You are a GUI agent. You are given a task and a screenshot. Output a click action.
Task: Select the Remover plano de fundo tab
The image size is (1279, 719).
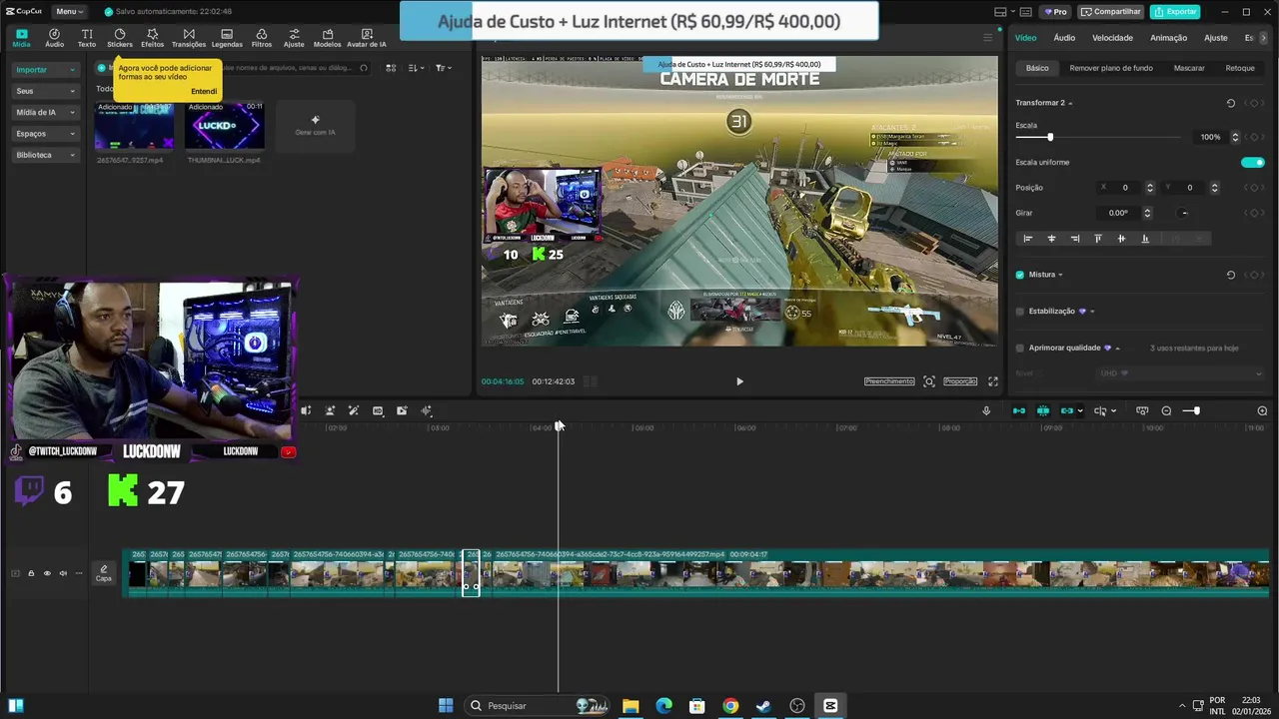(1111, 68)
